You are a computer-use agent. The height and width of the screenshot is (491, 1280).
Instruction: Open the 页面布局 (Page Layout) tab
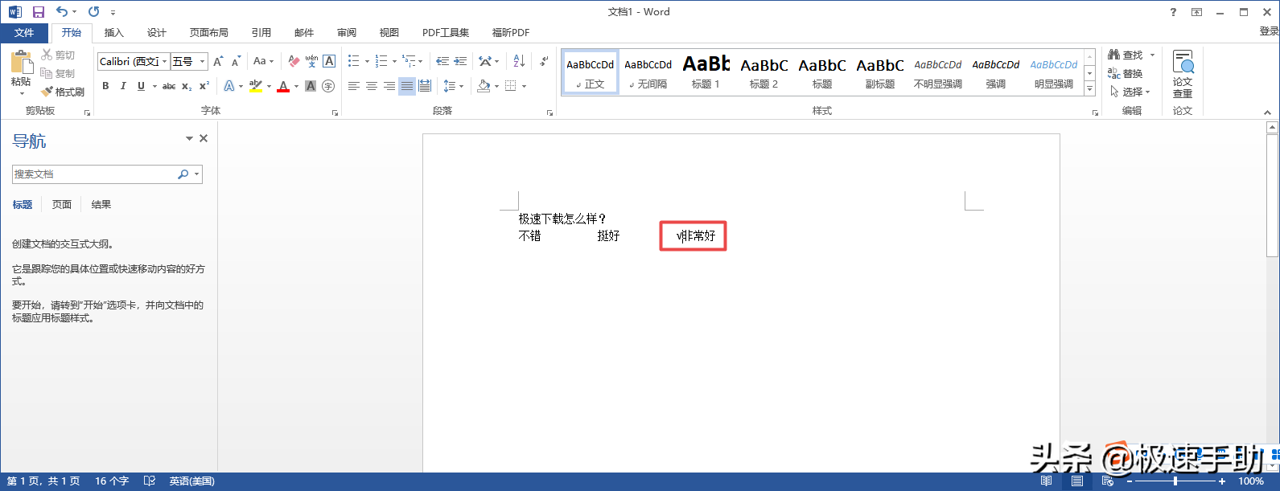(x=209, y=33)
